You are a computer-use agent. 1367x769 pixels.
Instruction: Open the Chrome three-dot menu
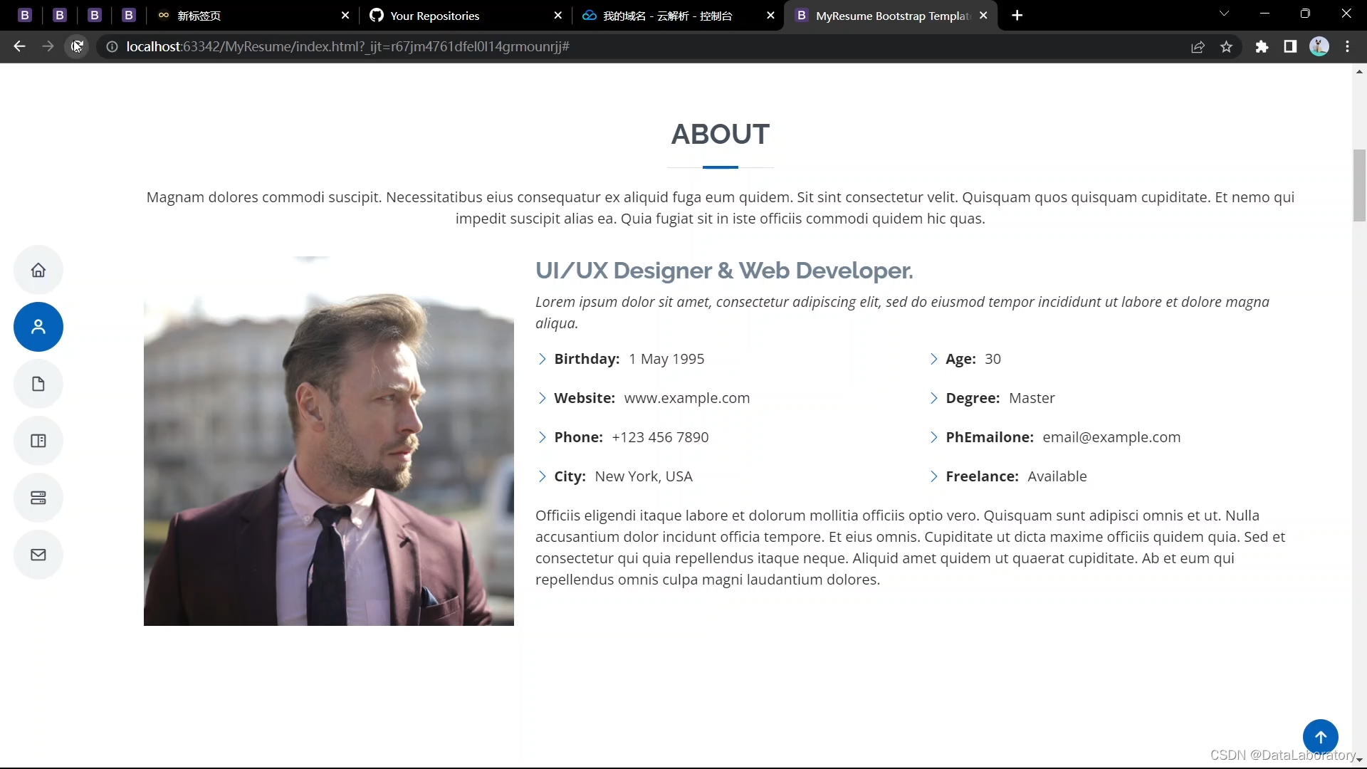(x=1347, y=47)
